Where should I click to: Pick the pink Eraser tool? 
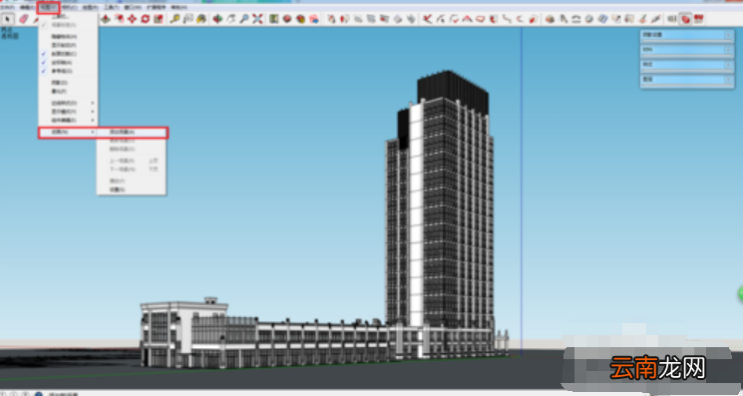[24, 19]
